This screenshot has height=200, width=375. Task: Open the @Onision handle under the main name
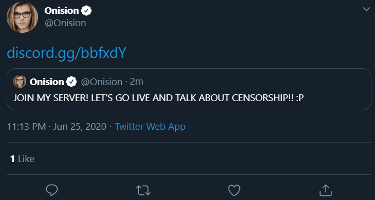[x=65, y=23]
